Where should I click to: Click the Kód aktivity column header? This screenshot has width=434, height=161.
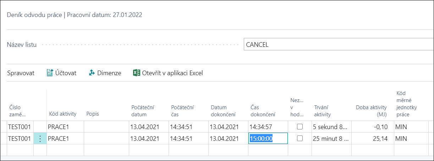63,114
